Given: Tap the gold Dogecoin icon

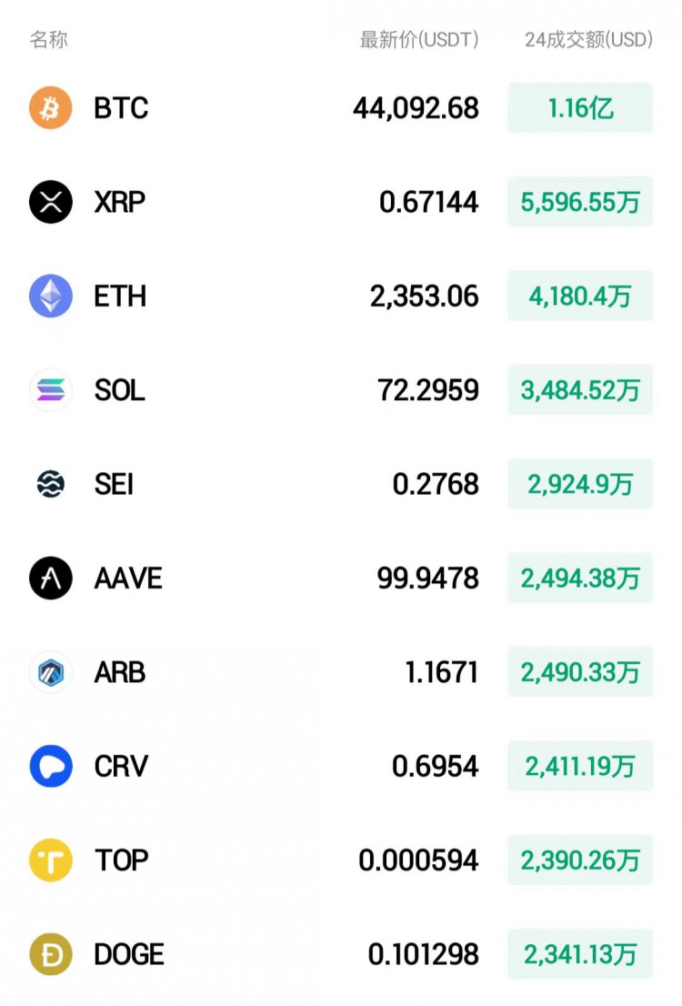Looking at the screenshot, I should tap(51, 955).
